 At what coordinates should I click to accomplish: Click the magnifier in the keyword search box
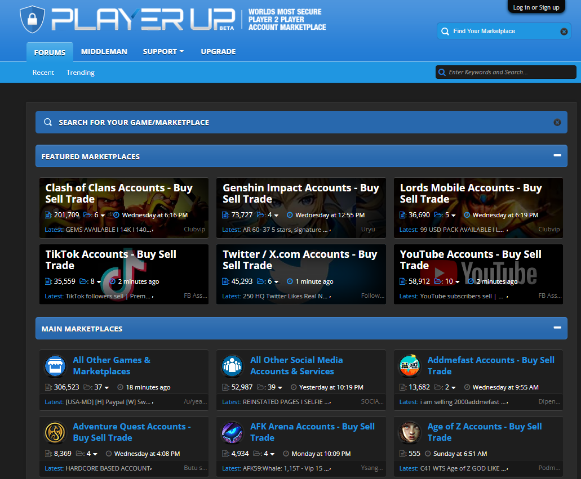[442, 72]
